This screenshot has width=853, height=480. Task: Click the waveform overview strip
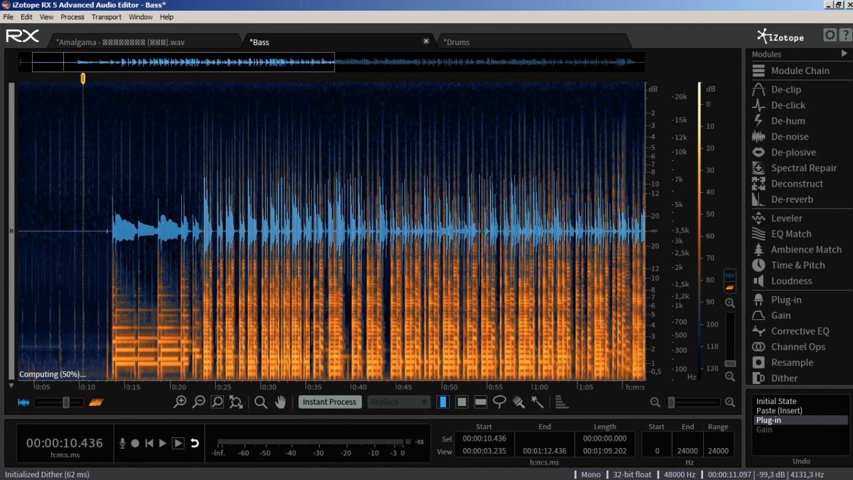pos(331,62)
